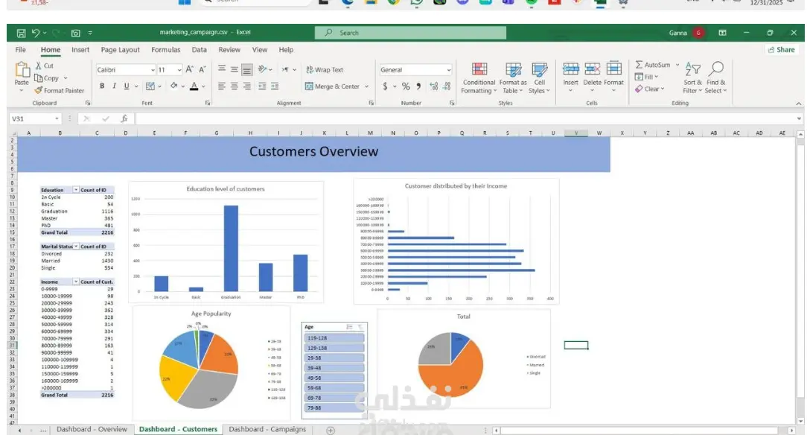Click the Cut scissors icon
Screen dimensions: 807x435
[x=38, y=66]
